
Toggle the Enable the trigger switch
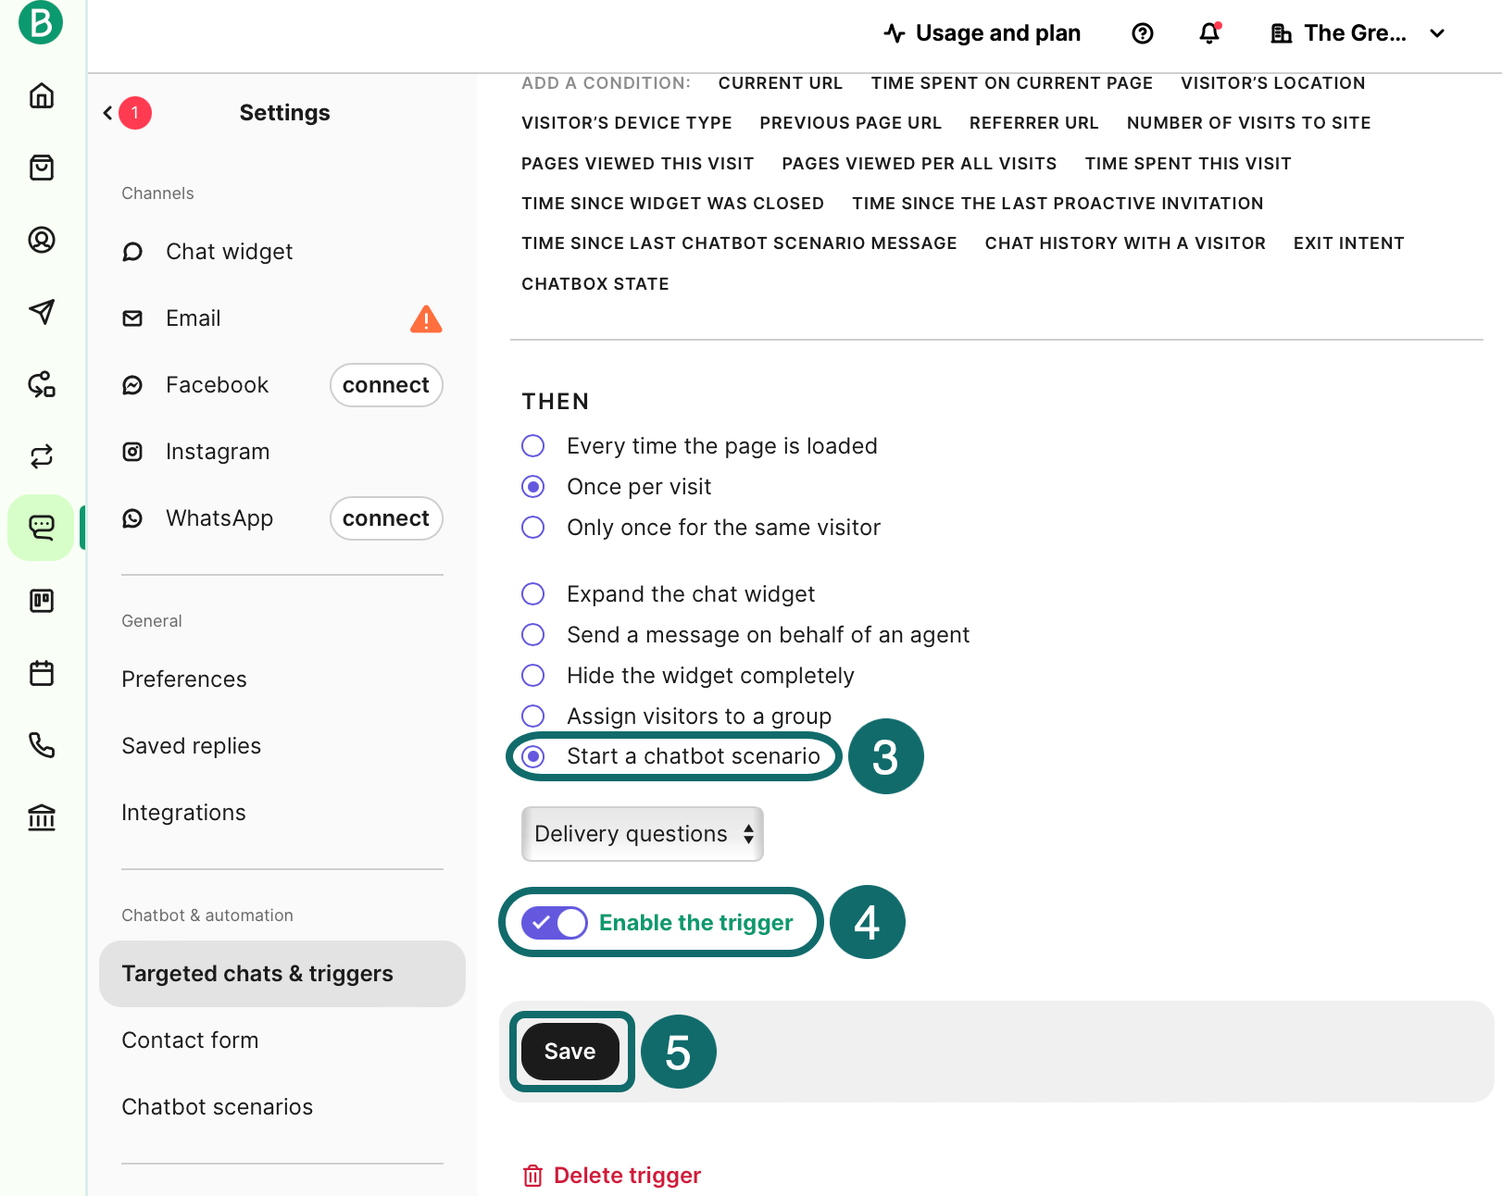[x=554, y=923]
